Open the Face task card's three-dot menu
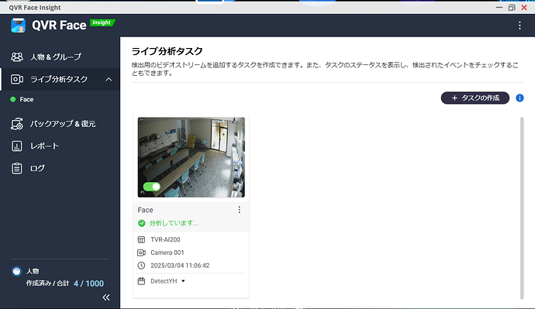Viewport: 535px width, 309px height. pyautogui.click(x=239, y=210)
